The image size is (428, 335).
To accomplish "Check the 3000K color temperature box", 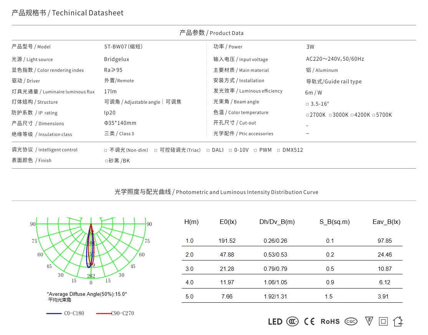I will click(330, 115).
